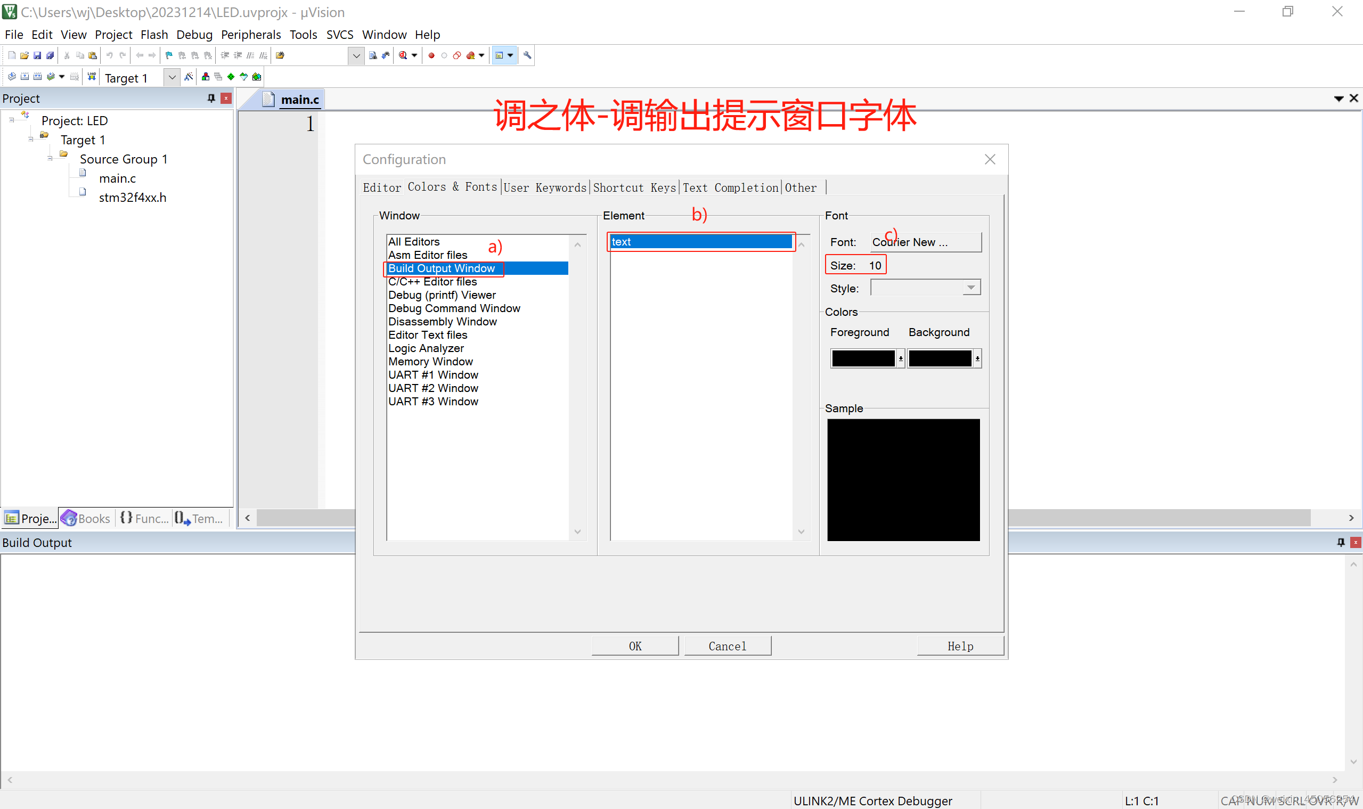
Task: Switch to the Shortcut Keys tab
Action: pos(634,187)
